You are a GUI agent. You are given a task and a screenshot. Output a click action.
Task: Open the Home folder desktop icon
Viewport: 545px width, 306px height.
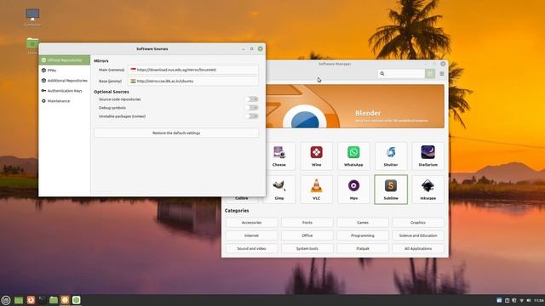32,46
